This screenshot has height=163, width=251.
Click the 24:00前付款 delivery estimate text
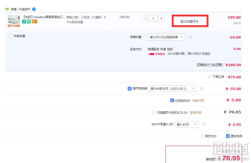tap(189, 54)
